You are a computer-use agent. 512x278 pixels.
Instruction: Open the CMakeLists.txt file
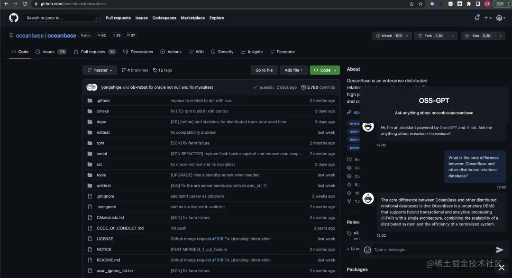coord(110,218)
